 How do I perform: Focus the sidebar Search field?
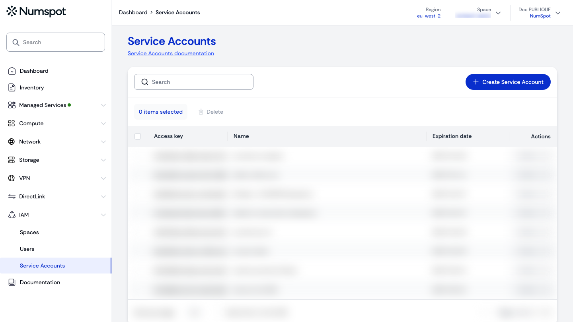pyautogui.click(x=56, y=42)
